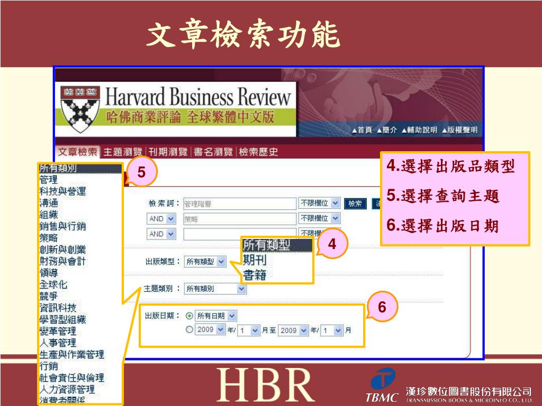This screenshot has width=542, height=406.
Task: Open the end year 2009 dropdown
Action: 293,330
